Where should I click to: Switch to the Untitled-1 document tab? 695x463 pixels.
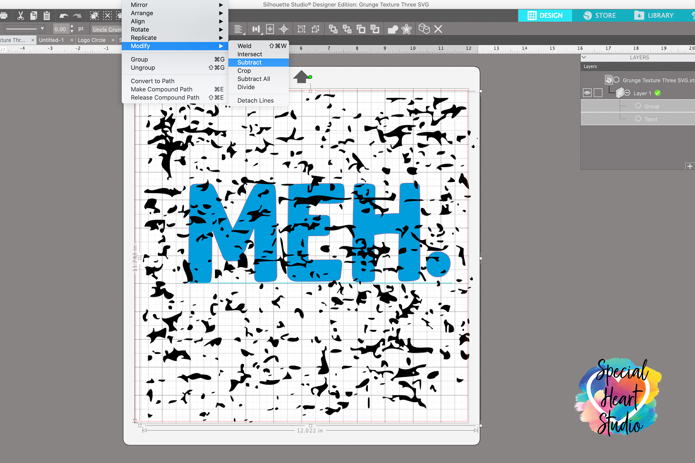pyautogui.click(x=51, y=40)
